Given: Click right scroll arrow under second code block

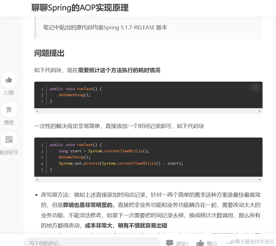Looking at the screenshot, I should [260, 180].
